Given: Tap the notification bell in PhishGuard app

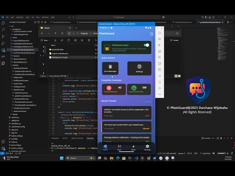Looking at the screenshot, I should (151, 34).
